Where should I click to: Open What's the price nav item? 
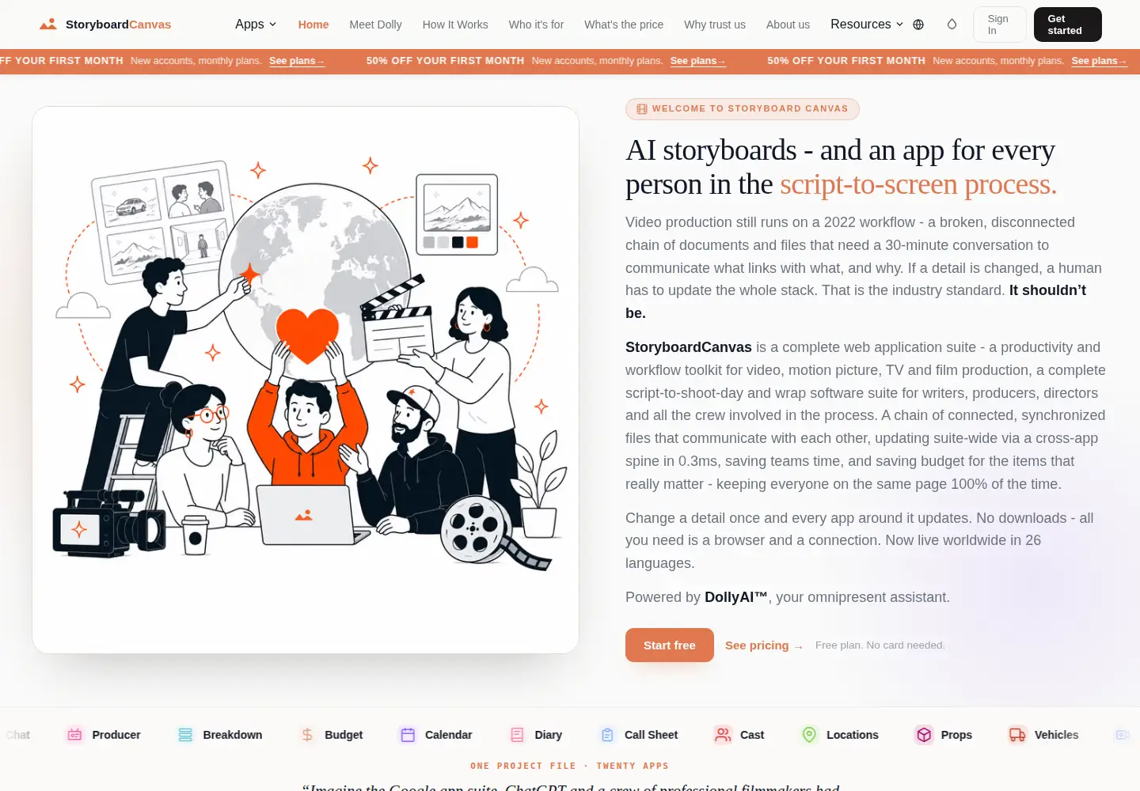[x=624, y=25]
